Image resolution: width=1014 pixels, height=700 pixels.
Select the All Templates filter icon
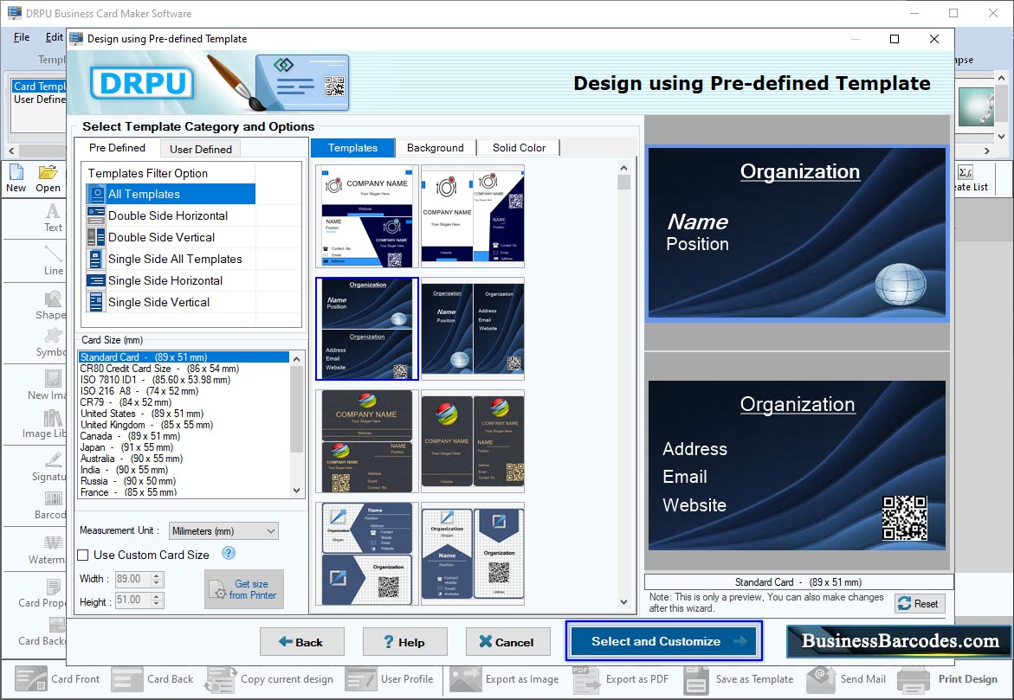96,194
